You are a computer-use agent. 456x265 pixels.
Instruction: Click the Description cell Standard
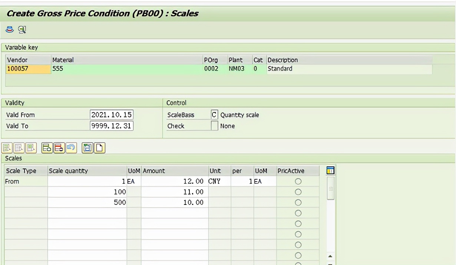[x=349, y=69]
